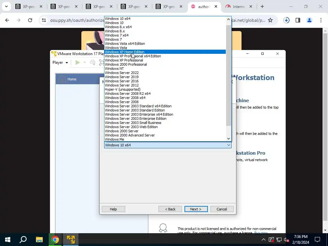The height and width of the screenshot is (246, 328).
Task: Select Windows Server 2008 x64
Action: coord(165,98)
